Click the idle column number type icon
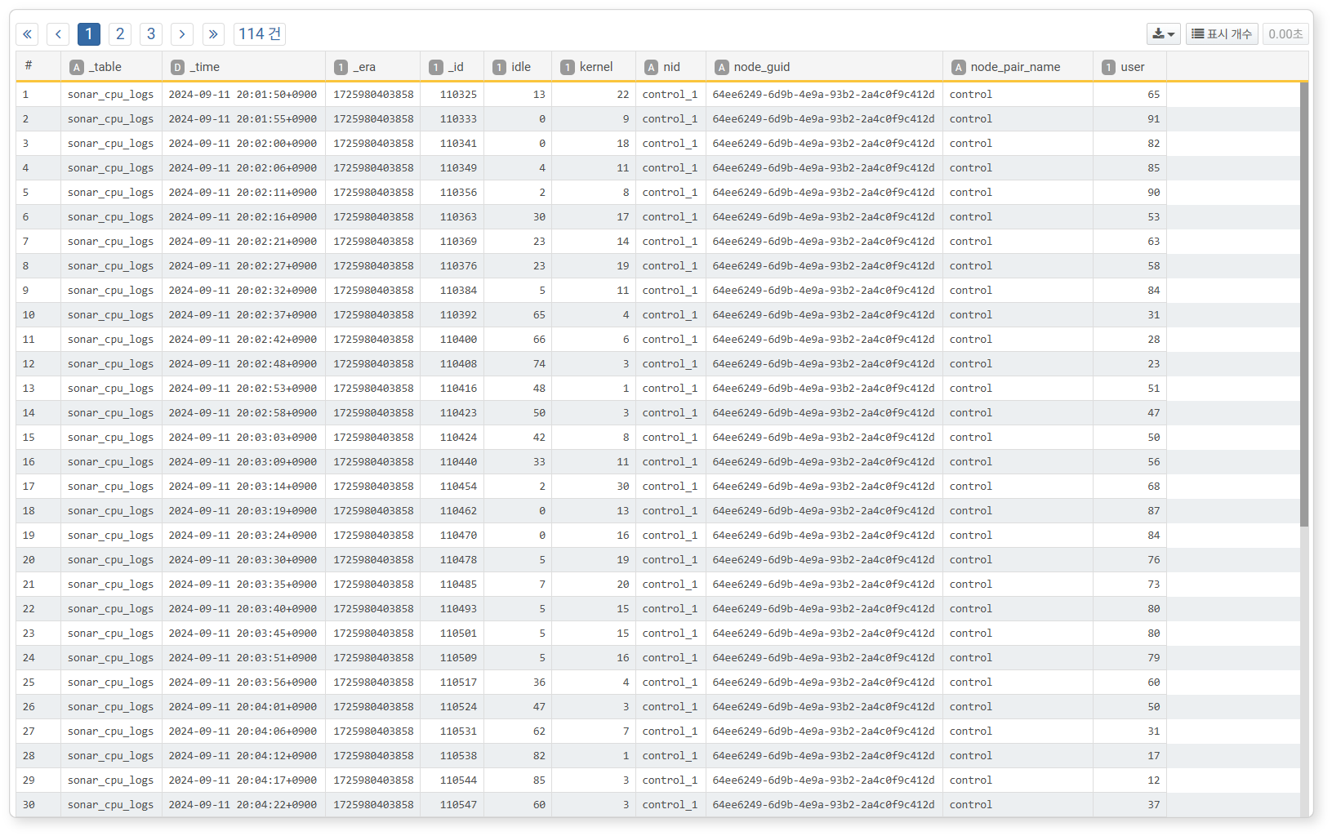This screenshot has width=1332, height=836. click(x=499, y=67)
